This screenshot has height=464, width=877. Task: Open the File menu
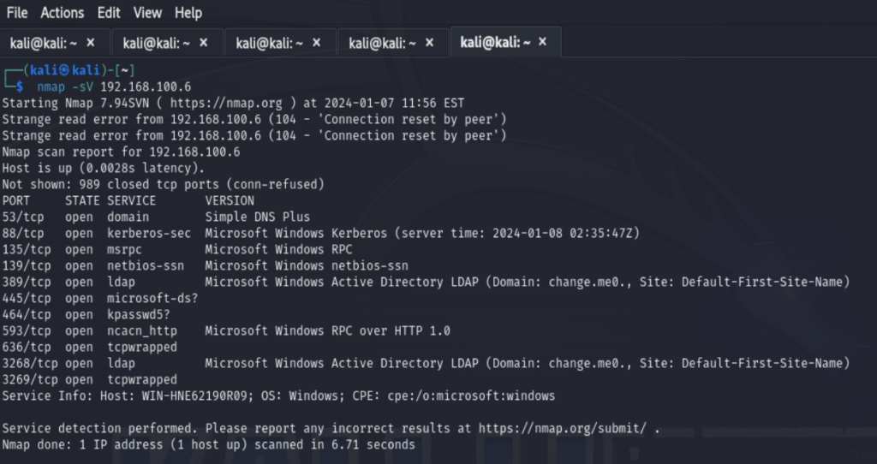(x=17, y=12)
